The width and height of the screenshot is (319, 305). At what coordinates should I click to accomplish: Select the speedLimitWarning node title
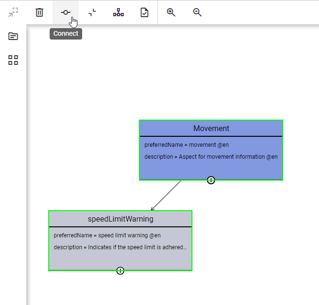click(120, 219)
